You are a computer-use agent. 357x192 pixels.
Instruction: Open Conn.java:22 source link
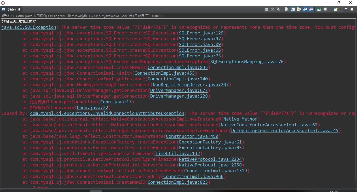(x=93, y=107)
